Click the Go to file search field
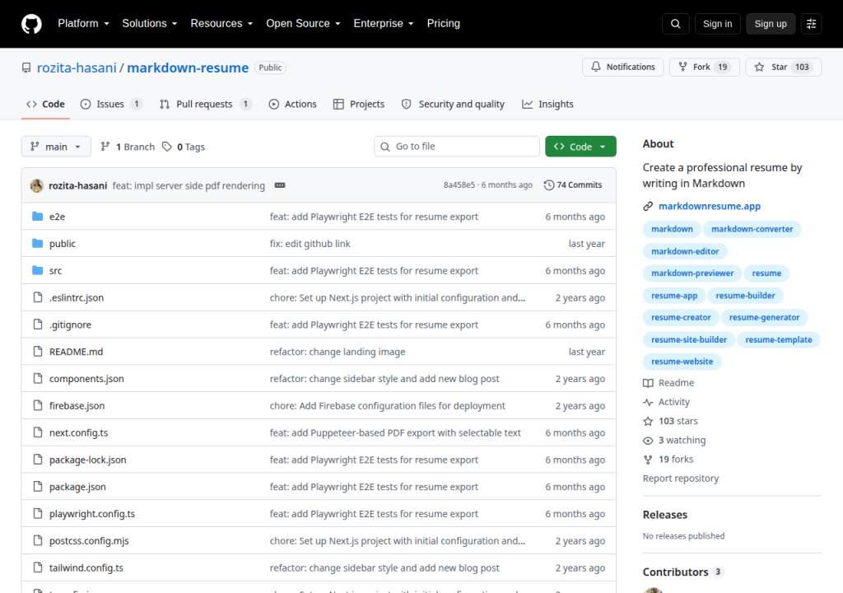 coord(456,147)
